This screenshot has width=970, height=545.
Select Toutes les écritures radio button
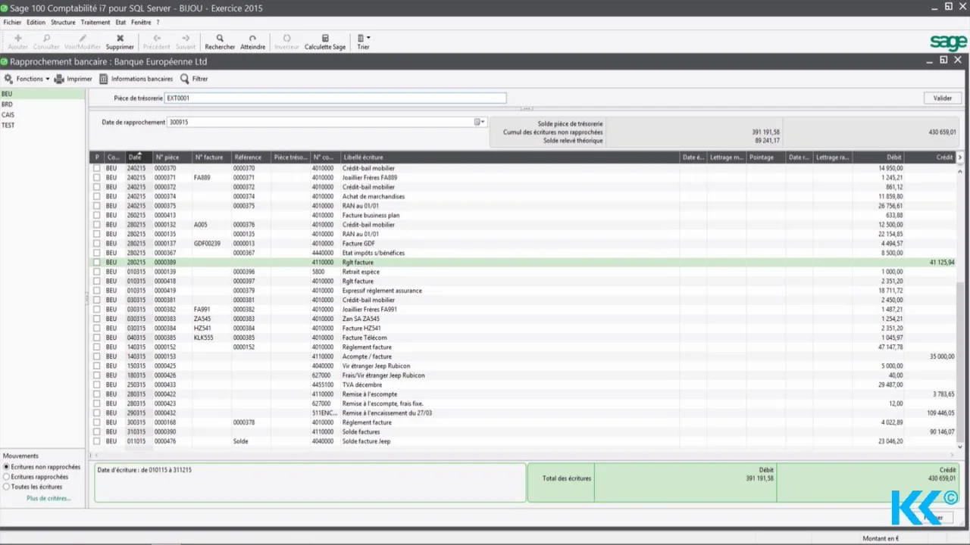coord(8,487)
